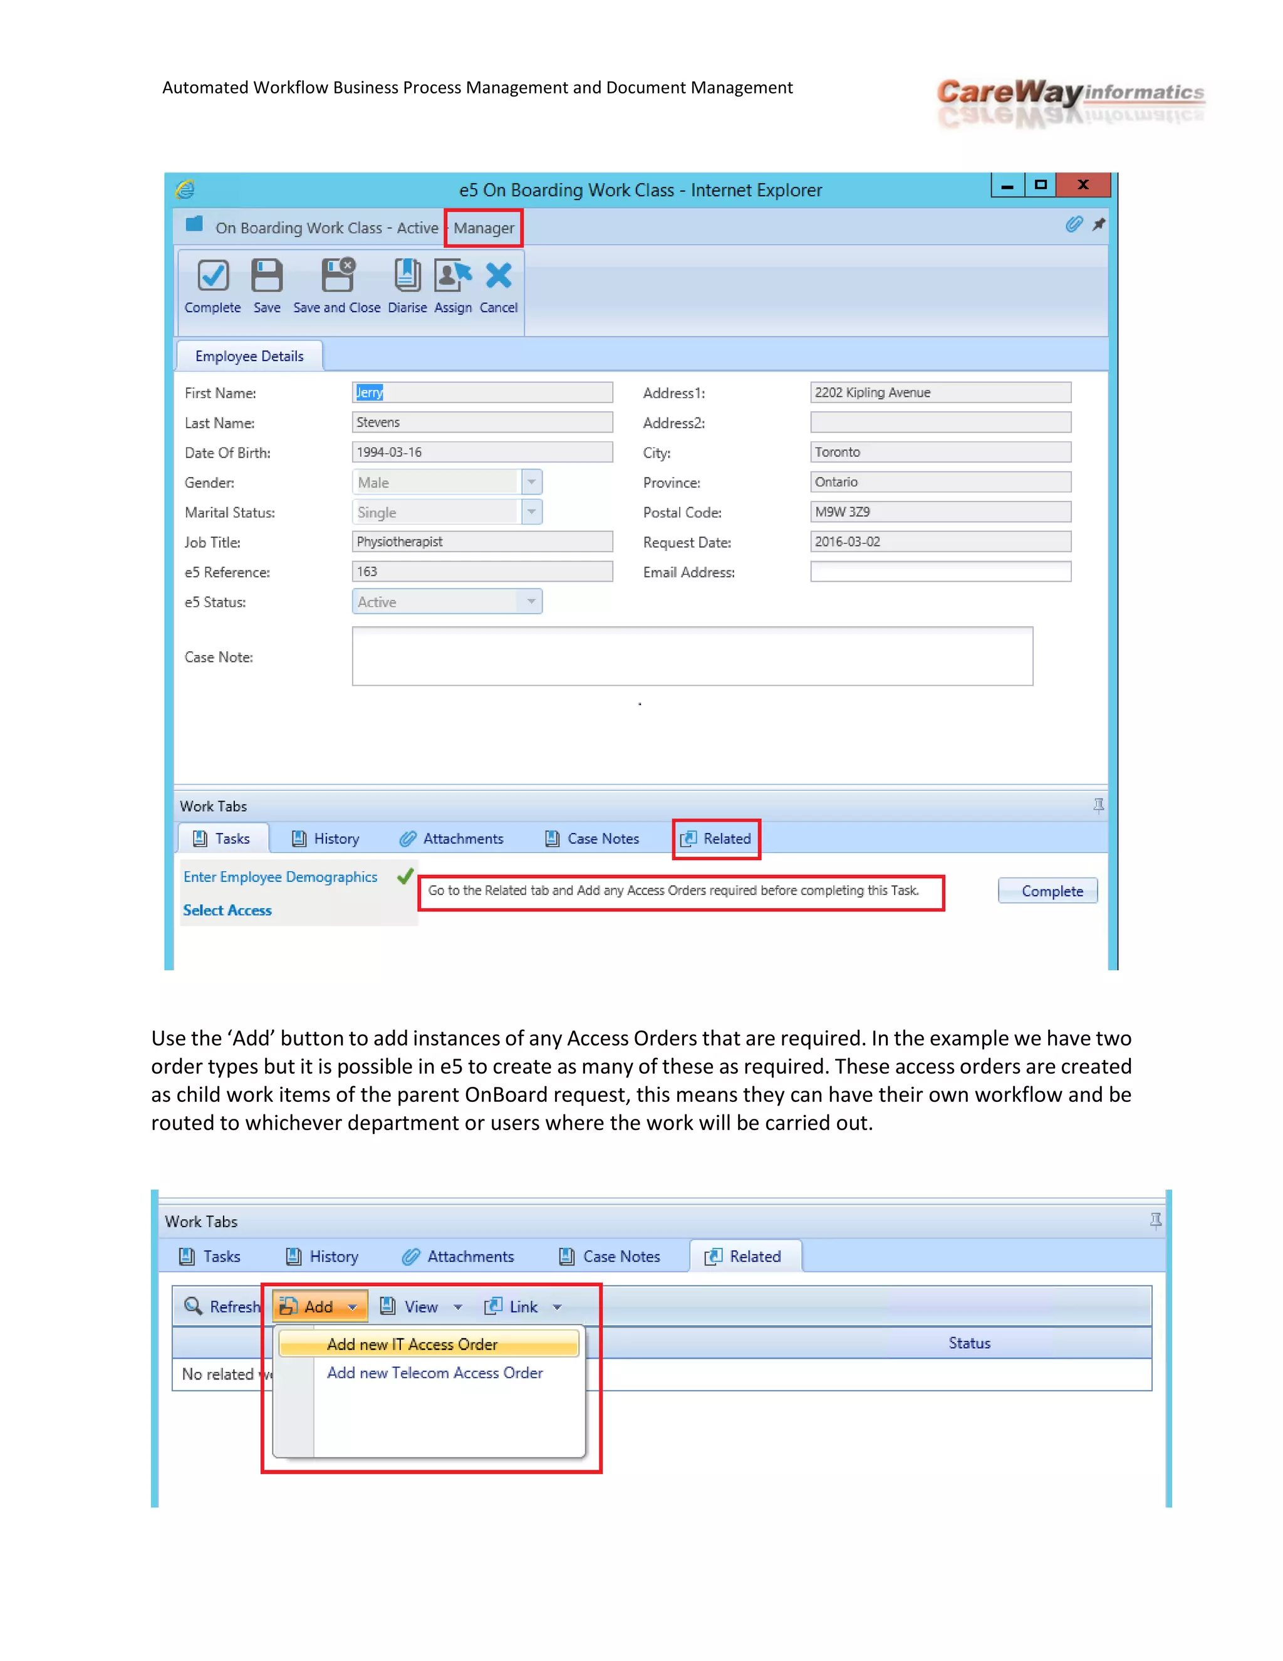Click the Refresh magnifier icon
This screenshot has height=1661, width=1283.
193,1306
